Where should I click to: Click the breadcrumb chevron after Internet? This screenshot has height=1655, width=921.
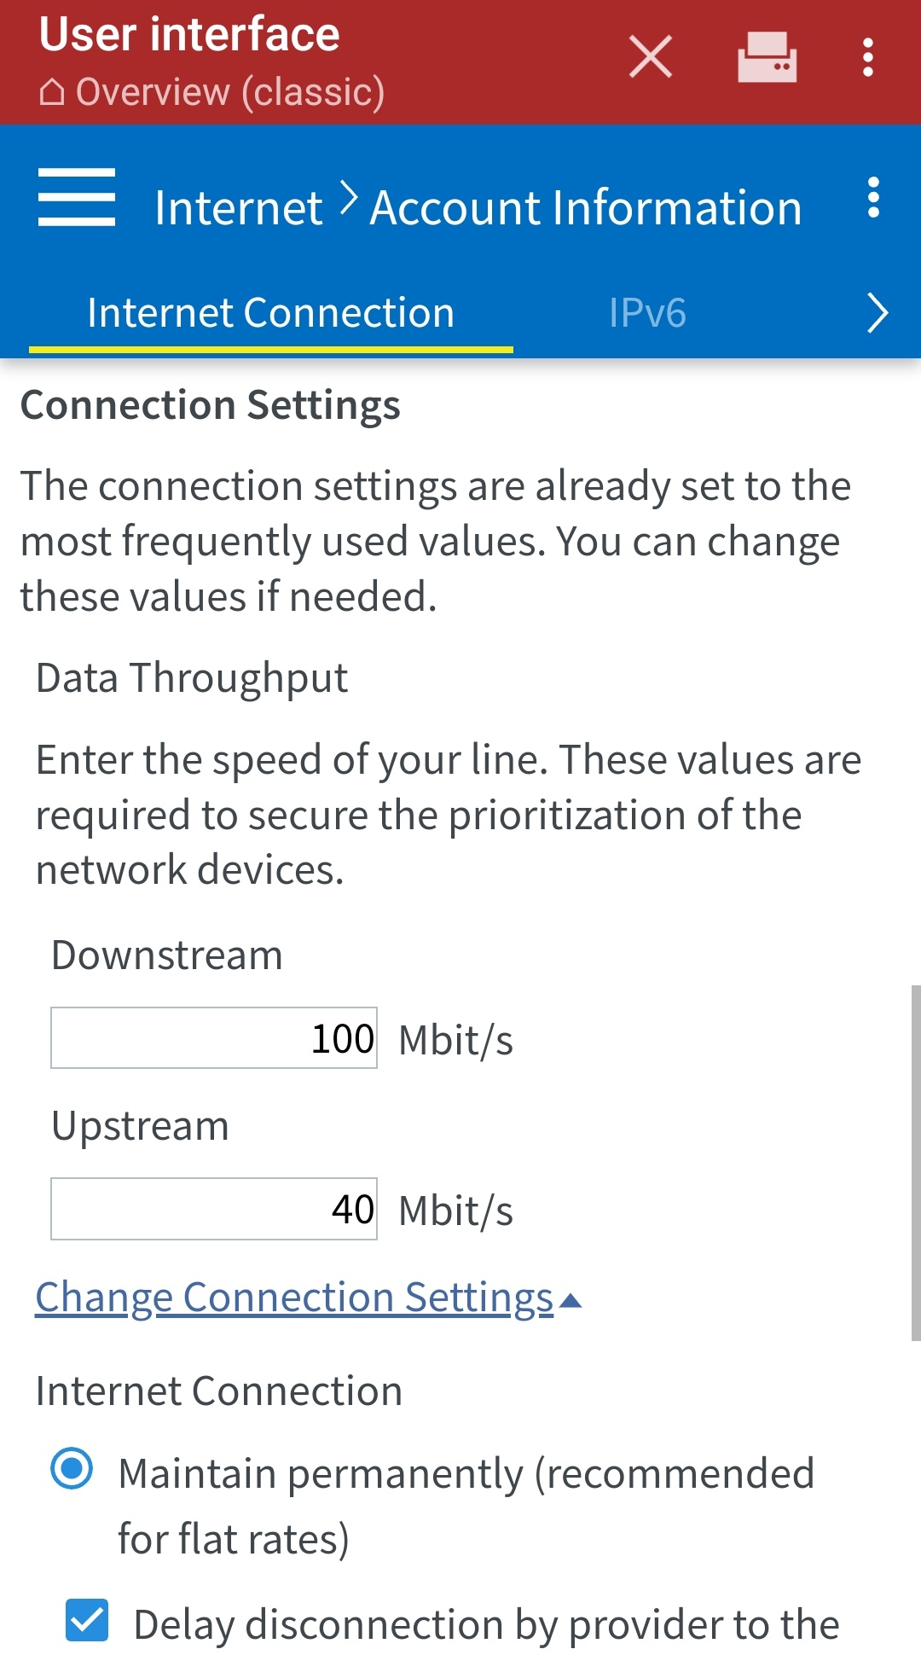point(348,199)
